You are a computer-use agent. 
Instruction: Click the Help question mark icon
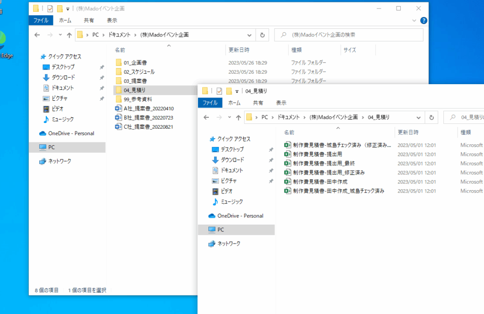[x=423, y=20]
